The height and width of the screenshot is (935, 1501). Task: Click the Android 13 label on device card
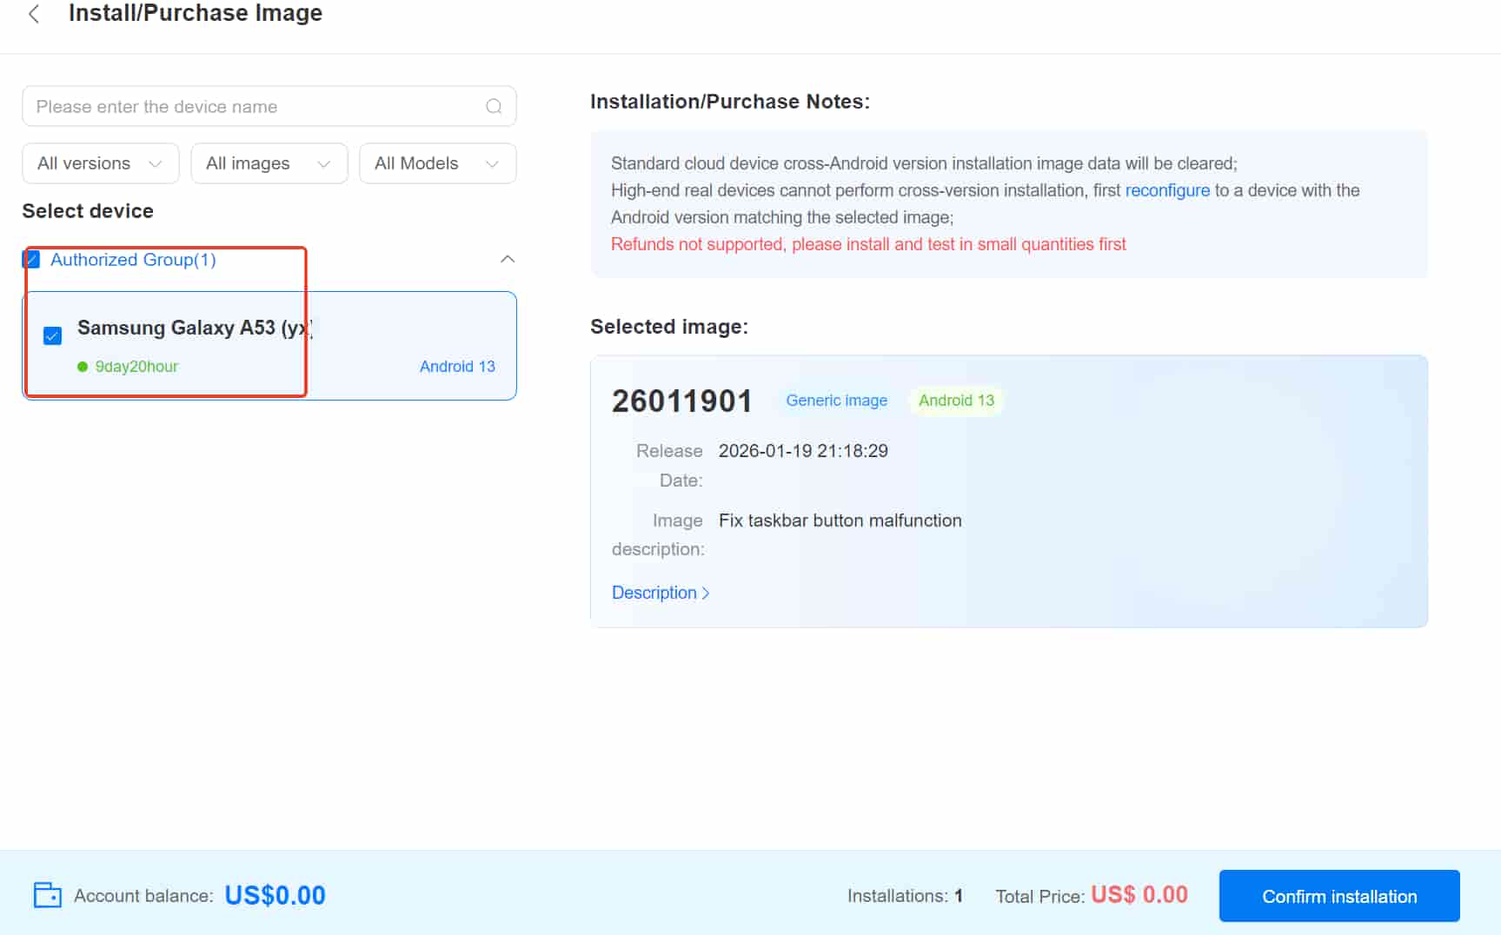point(457,367)
